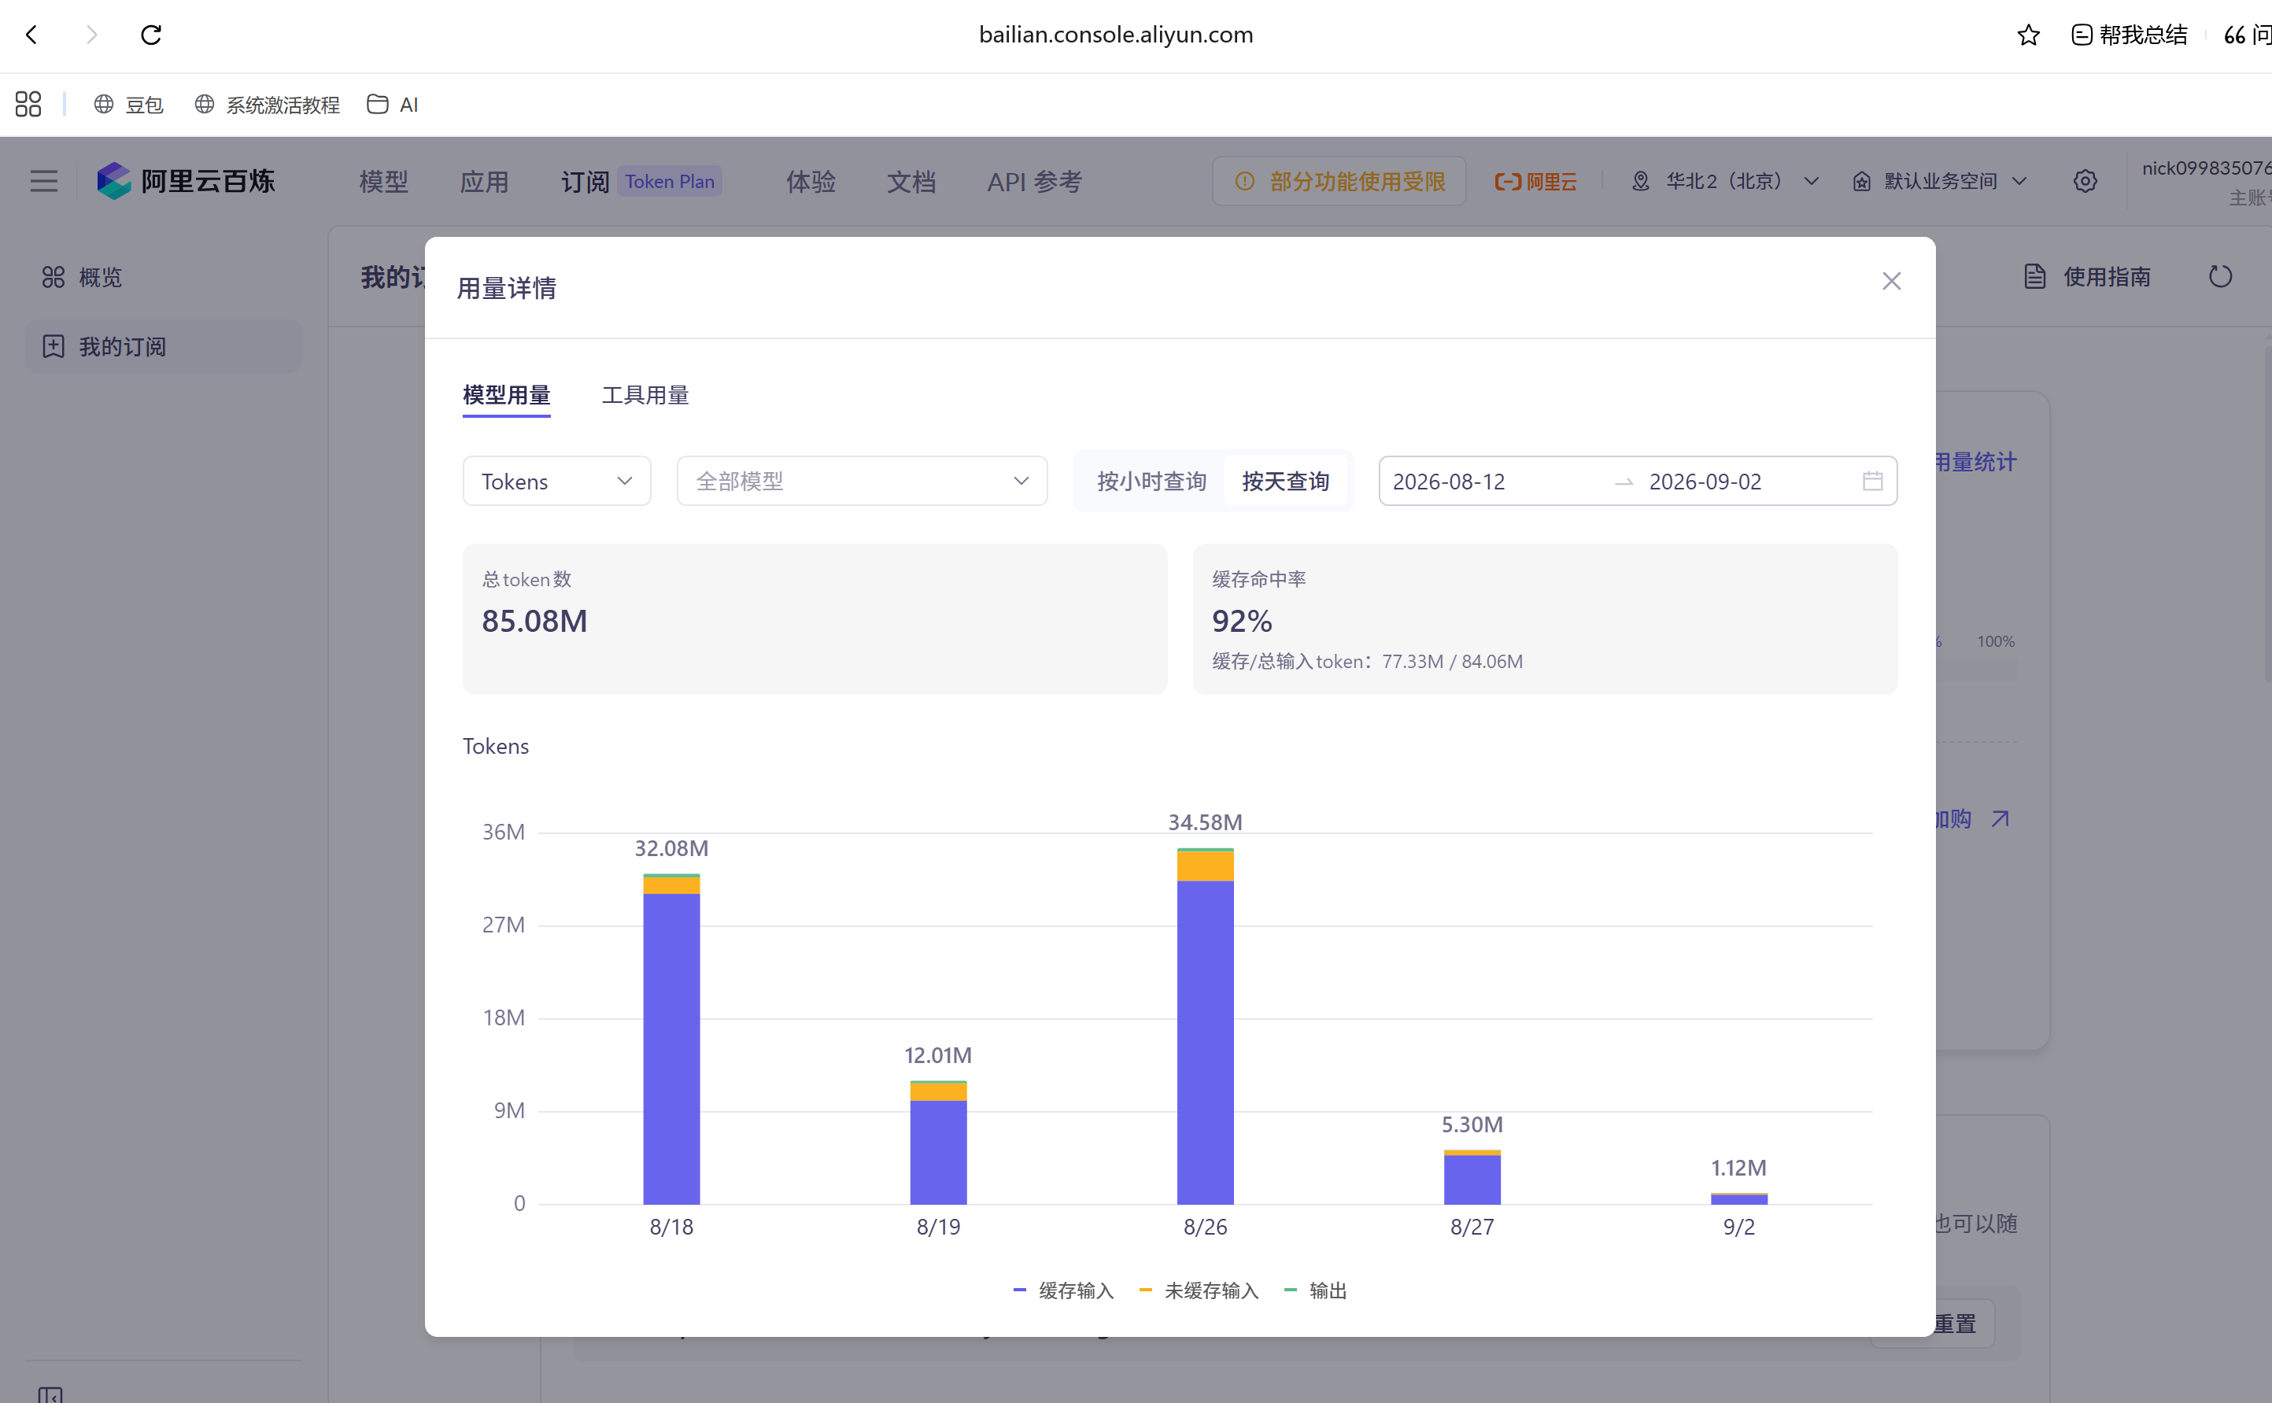The width and height of the screenshot is (2272, 1403).
Task: Toggle the 未缓存输入 legend series
Action: tap(1199, 1290)
